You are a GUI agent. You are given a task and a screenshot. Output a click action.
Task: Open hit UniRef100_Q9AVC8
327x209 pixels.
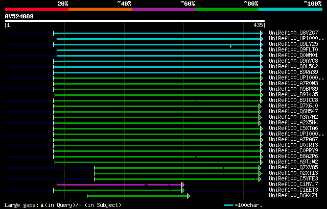click(x=293, y=61)
